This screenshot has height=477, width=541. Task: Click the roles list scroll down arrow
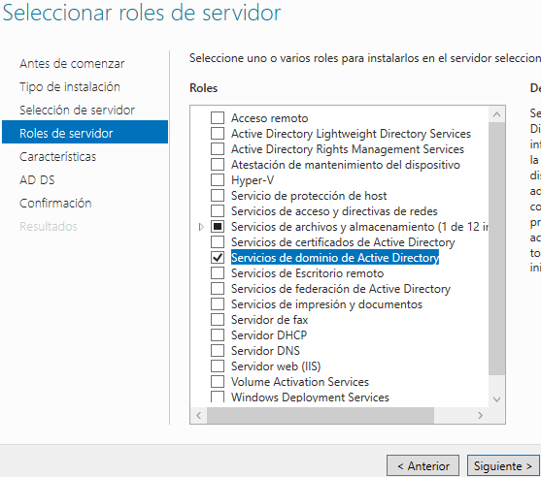point(497,399)
